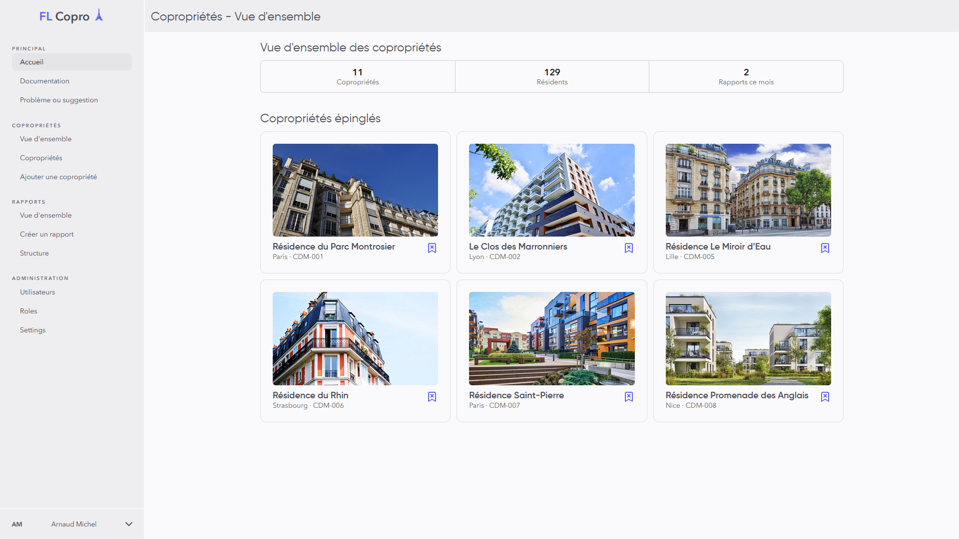Unpin Résidence Saint-Pierre bookmark icon

[x=629, y=397]
